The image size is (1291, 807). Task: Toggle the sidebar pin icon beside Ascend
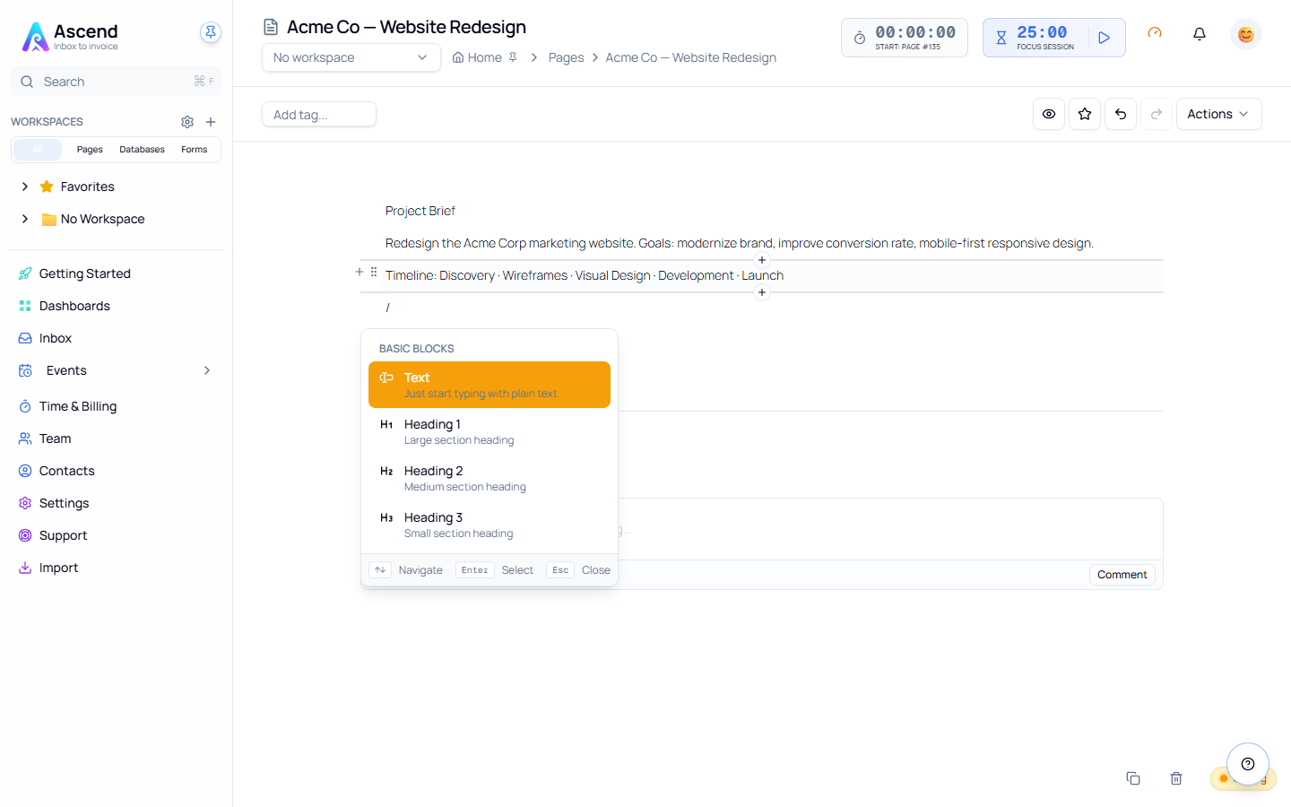point(211,32)
